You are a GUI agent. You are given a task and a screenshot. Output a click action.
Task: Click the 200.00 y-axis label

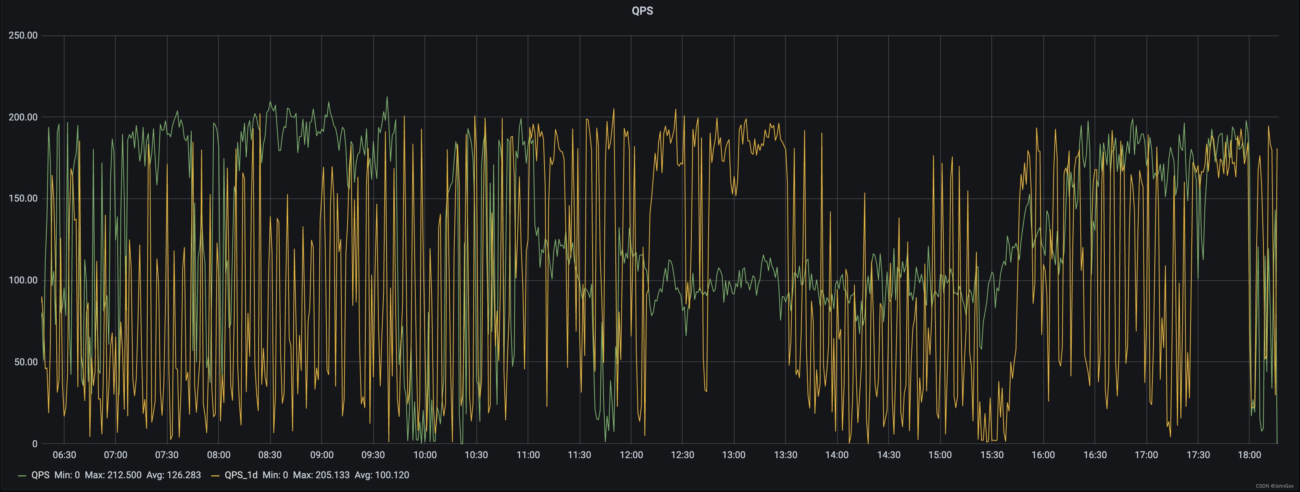23,117
